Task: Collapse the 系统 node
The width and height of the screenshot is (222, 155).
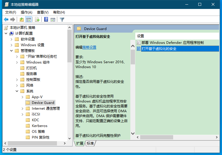Action: [x=17, y=91]
